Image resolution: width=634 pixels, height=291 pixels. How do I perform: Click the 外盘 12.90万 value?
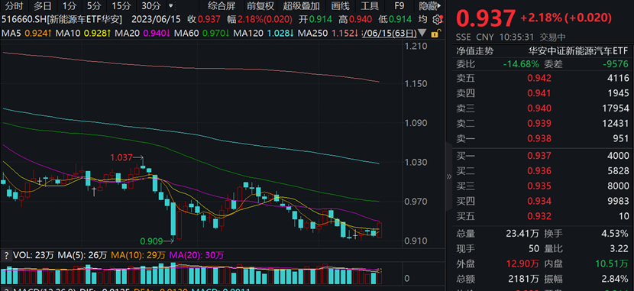pyautogui.click(x=522, y=264)
